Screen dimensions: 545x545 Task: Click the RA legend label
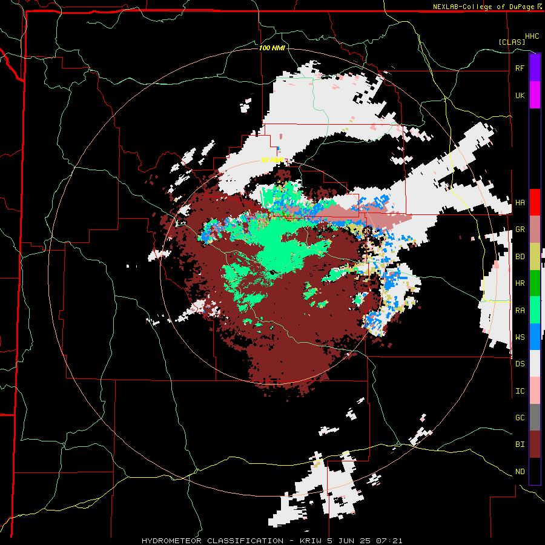(x=520, y=310)
